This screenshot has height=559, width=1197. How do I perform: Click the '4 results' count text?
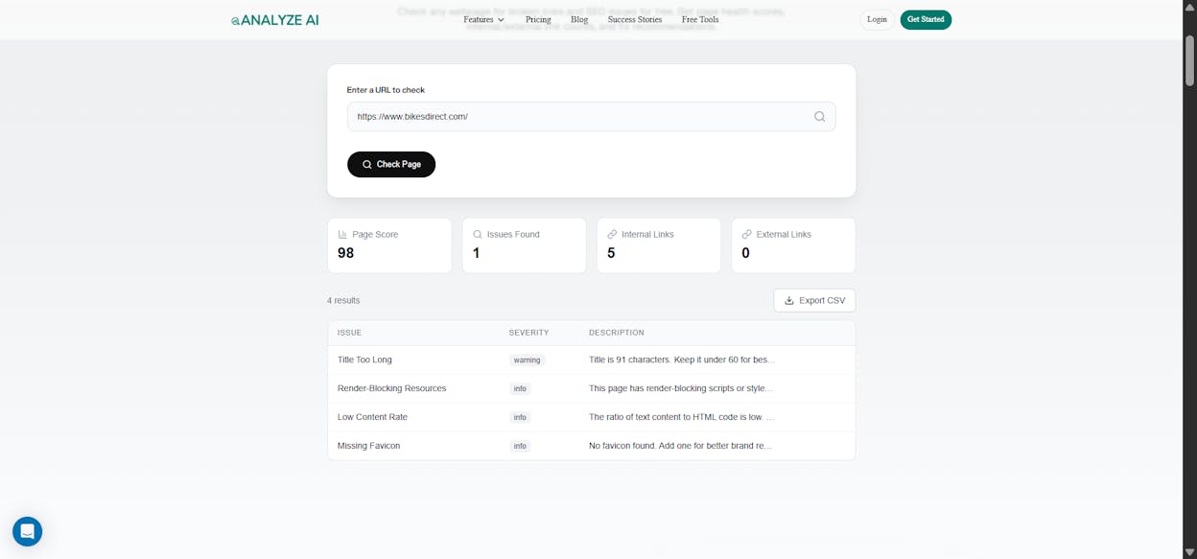point(343,300)
